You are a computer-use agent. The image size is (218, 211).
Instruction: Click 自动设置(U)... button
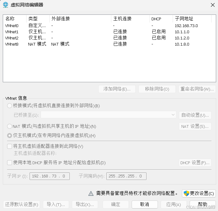pyautogui.click(x=195, y=115)
